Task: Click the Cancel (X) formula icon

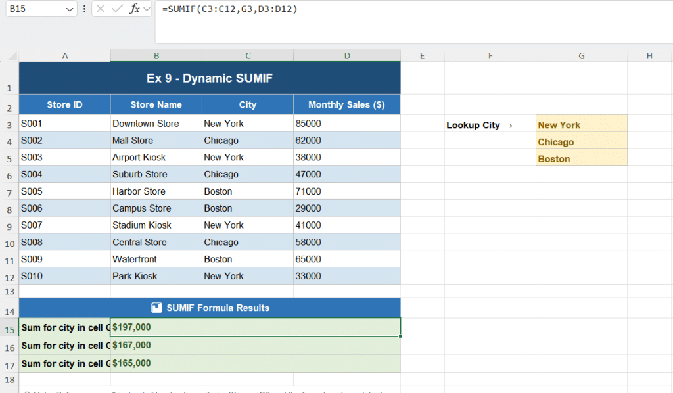Action: (x=101, y=9)
